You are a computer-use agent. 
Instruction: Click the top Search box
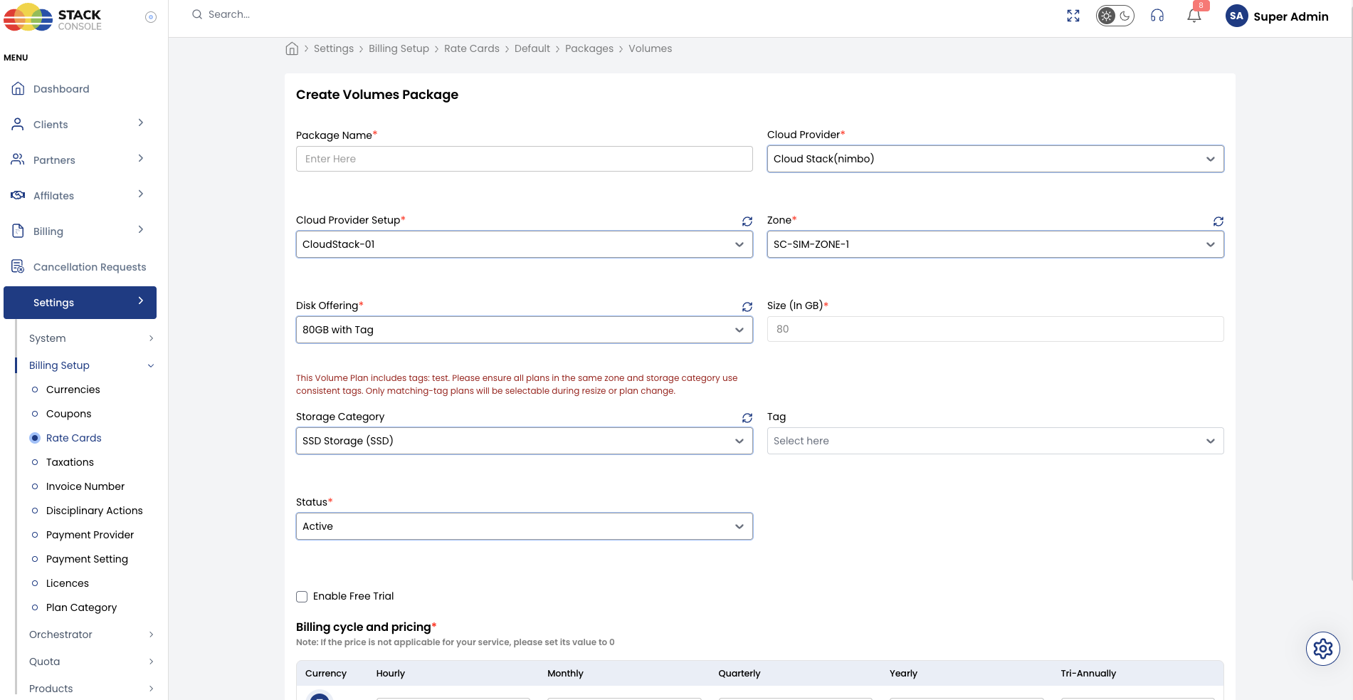pyautogui.click(x=228, y=14)
